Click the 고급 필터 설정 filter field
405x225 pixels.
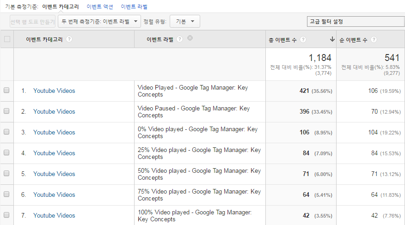pos(356,21)
